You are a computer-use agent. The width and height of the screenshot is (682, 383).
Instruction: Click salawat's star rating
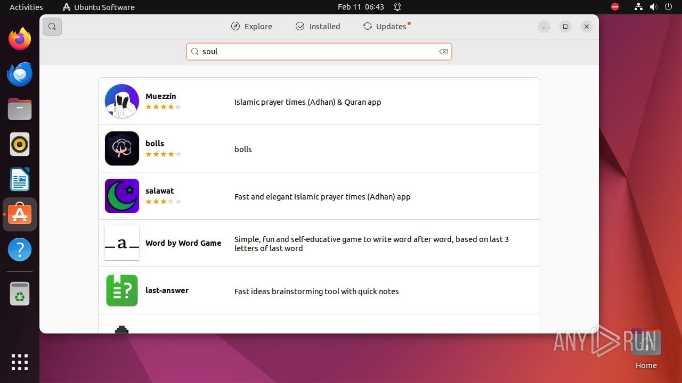[x=164, y=202]
